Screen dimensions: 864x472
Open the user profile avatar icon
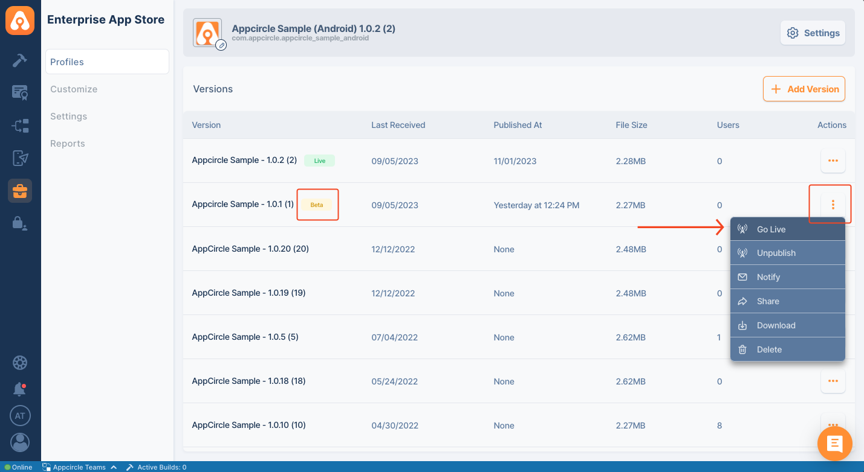20,442
